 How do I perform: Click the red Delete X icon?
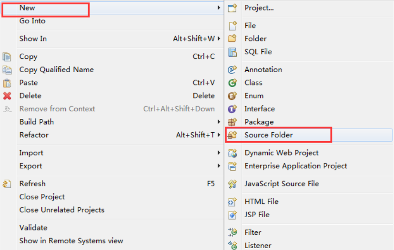pos(7,96)
